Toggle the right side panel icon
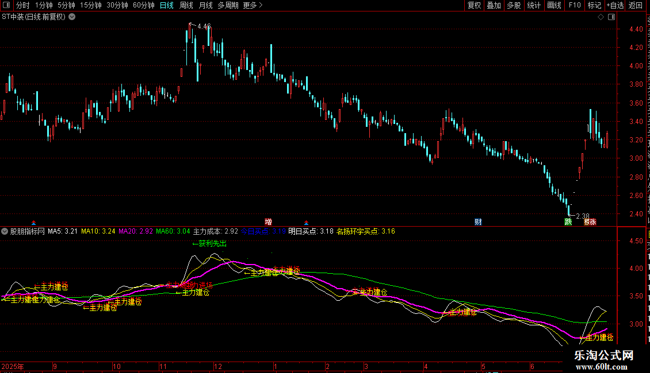This screenshot has width=650, height=373. [x=611, y=17]
